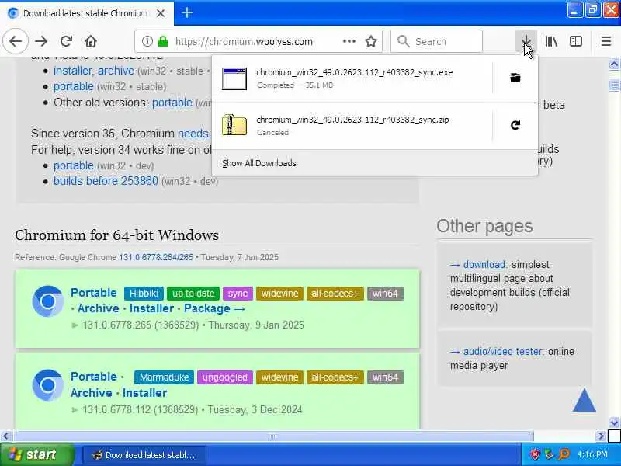The width and height of the screenshot is (621, 466).
Task: Open the Library toolbar button
Action: tap(551, 41)
